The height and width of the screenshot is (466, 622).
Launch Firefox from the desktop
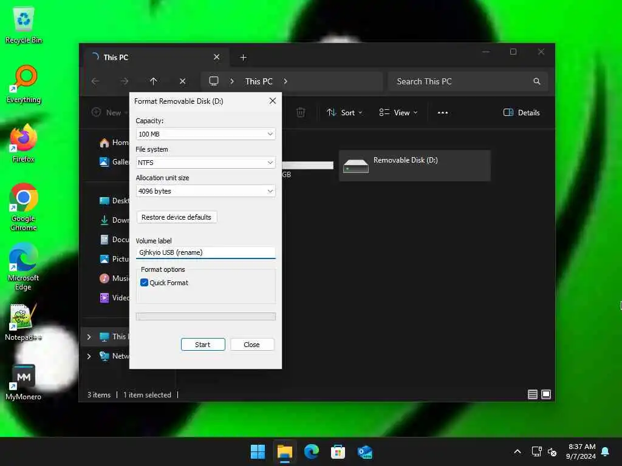click(24, 143)
